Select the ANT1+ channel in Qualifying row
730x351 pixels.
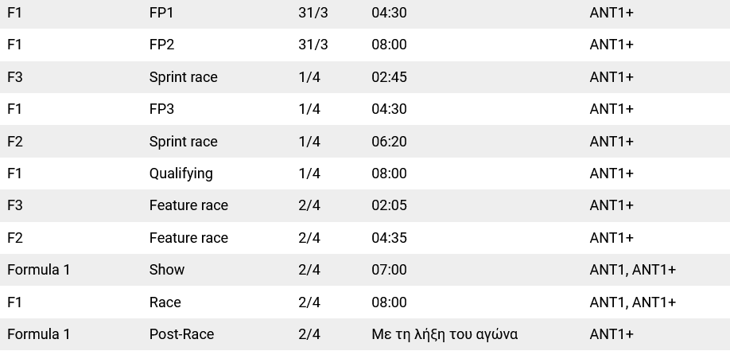pyautogui.click(x=612, y=174)
